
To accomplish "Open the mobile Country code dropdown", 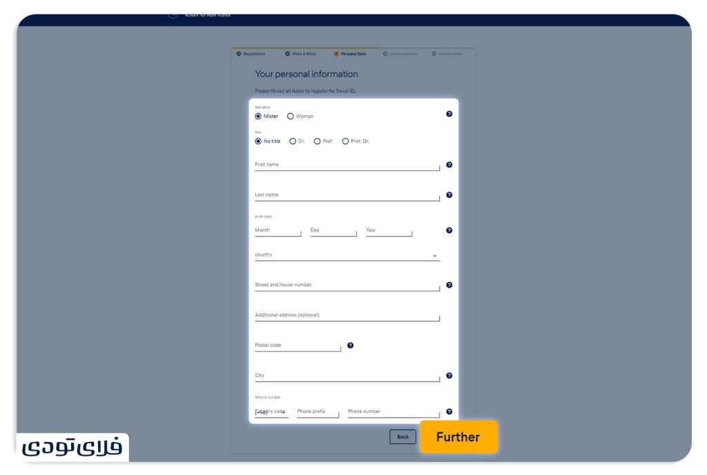I will pos(271,412).
